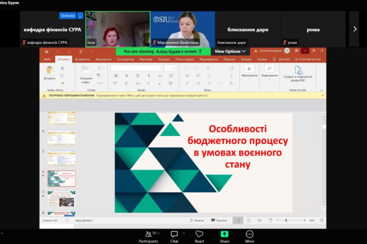Switch to Reading view icon

coord(259,220)
